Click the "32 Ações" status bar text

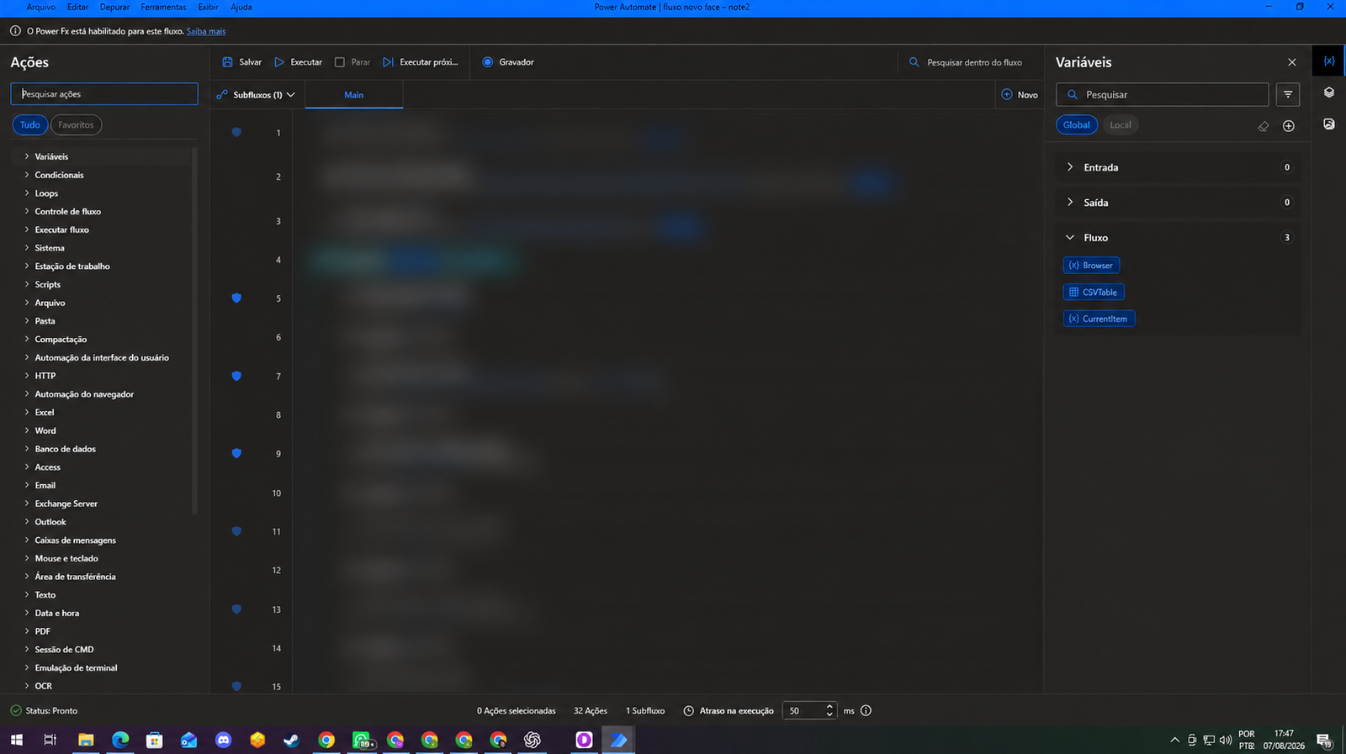click(591, 711)
